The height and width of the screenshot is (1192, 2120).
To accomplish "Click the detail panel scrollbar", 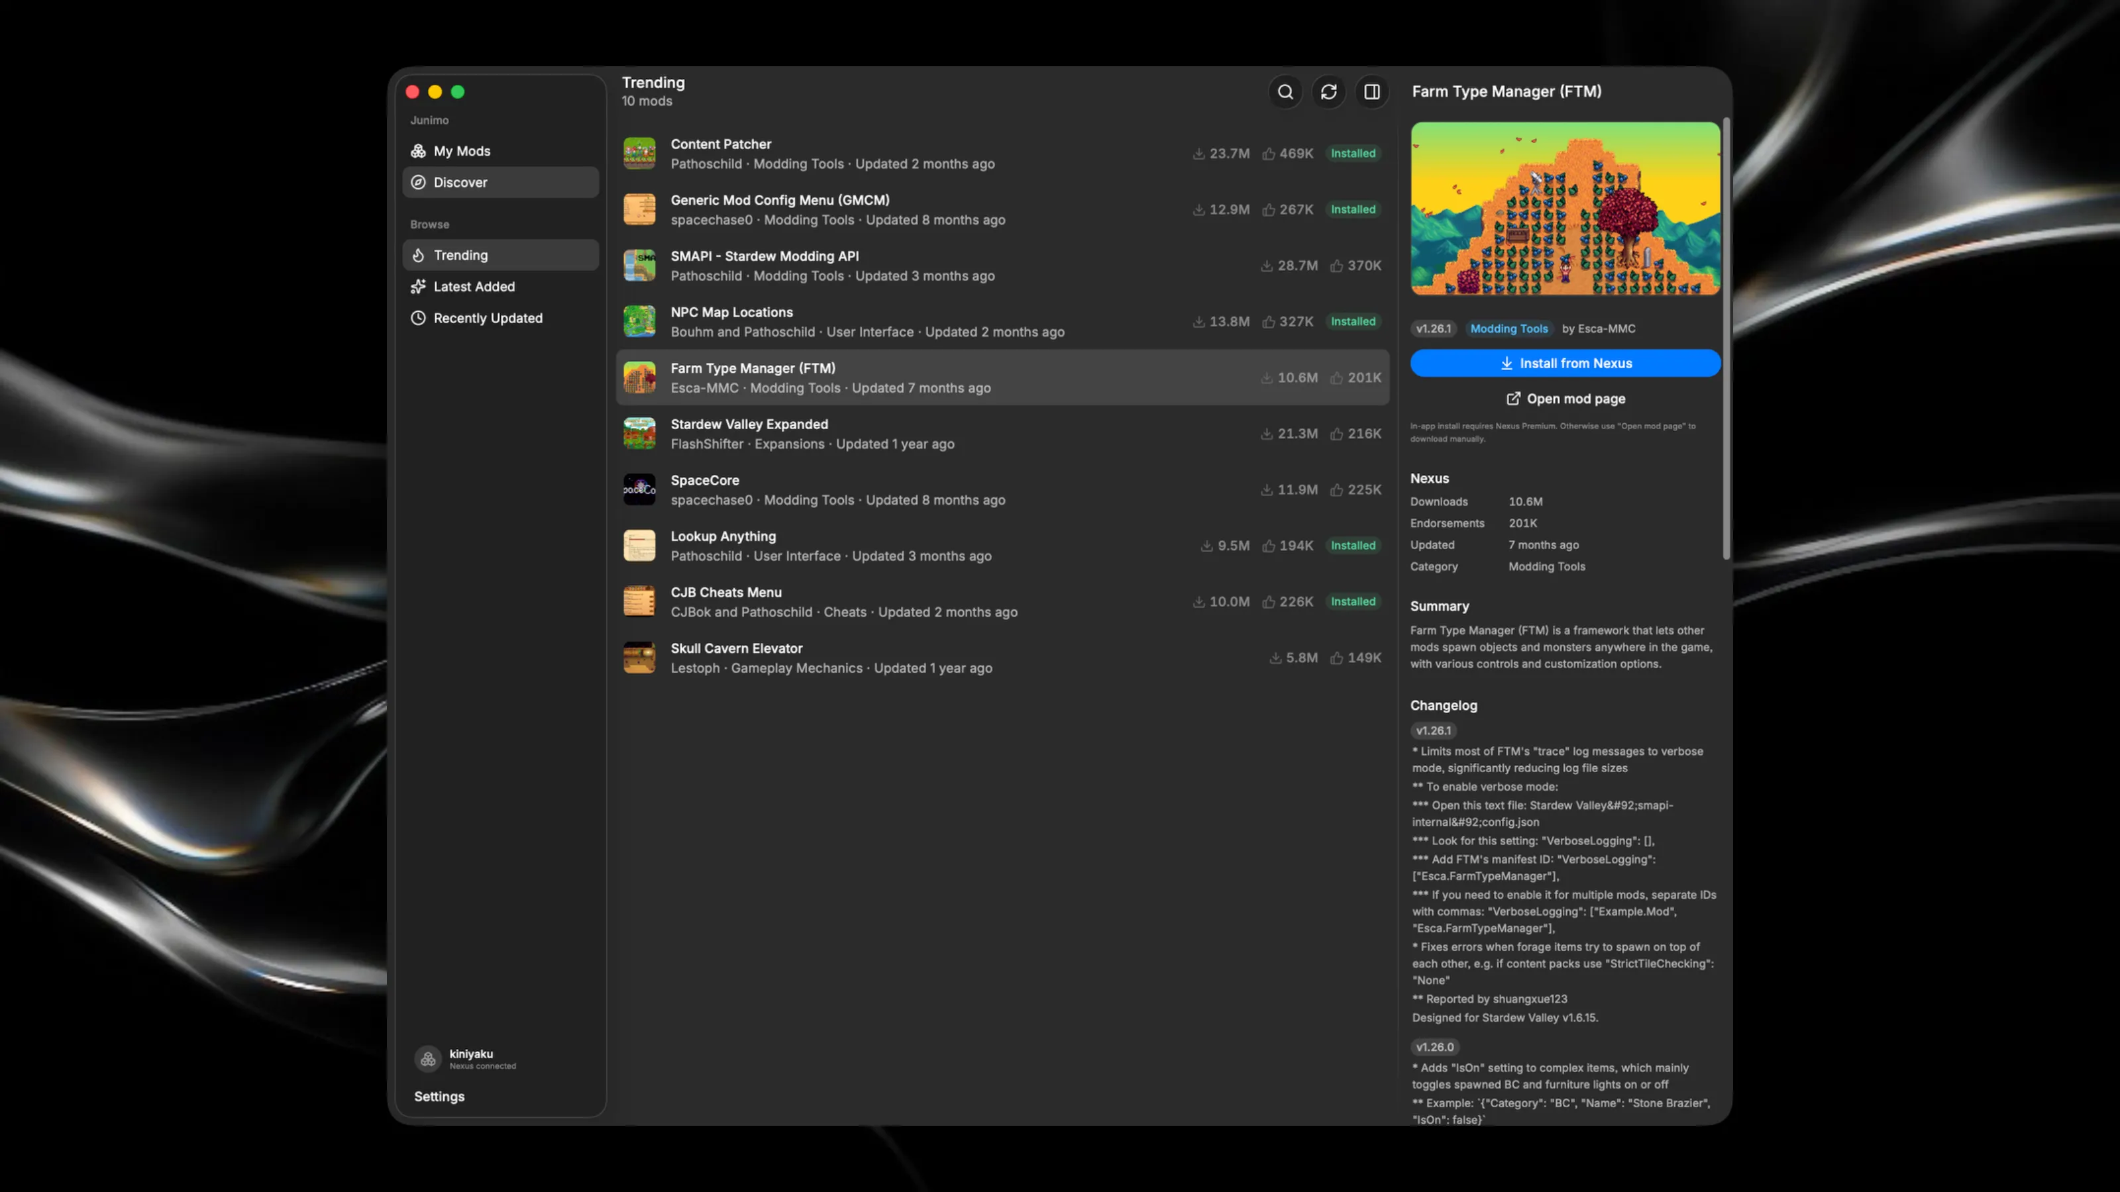I will [x=1726, y=339].
